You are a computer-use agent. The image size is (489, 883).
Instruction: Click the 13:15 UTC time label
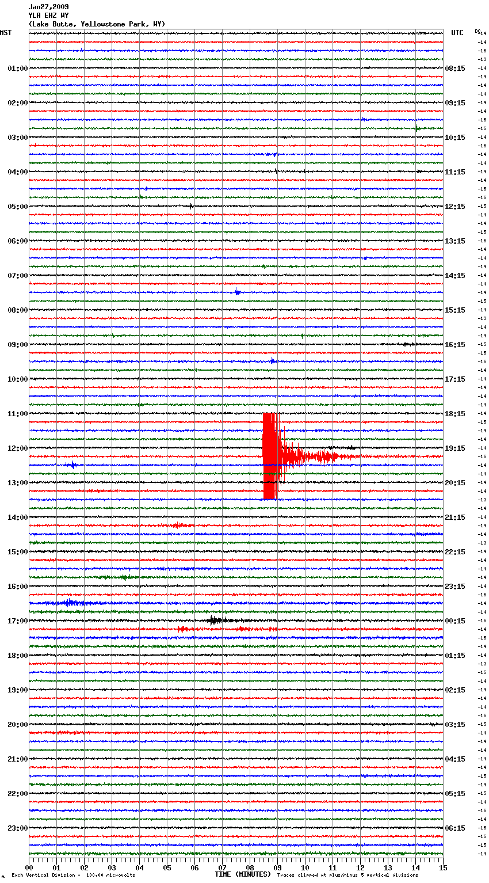455,241
